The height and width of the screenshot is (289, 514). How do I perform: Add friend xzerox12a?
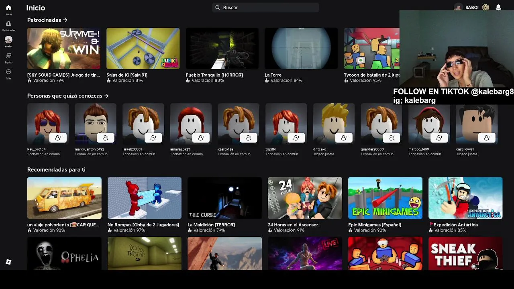249,138
